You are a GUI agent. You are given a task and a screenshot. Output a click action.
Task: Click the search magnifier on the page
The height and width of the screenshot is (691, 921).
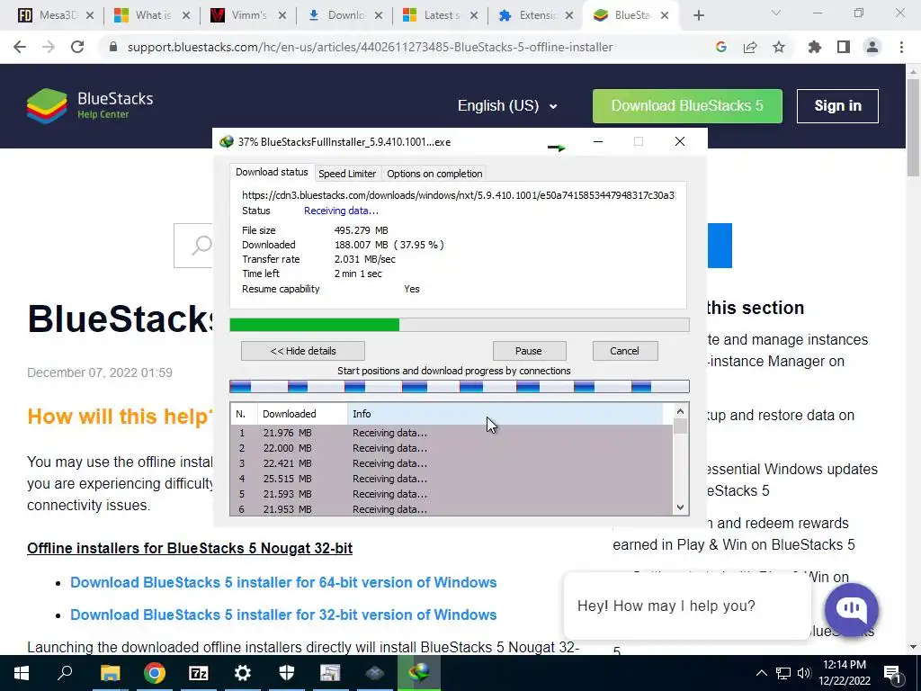click(x=201, y=245)
